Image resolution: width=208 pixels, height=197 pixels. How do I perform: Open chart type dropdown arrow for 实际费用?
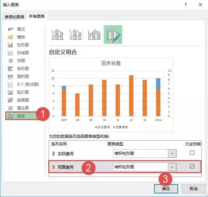tap(172, 154)
